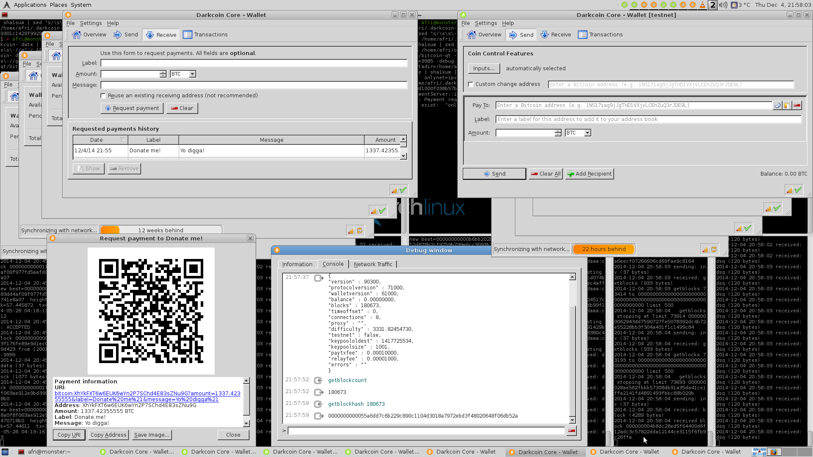
Task: Open Help menu in testnet wallet window
Action: click(508, 23)
